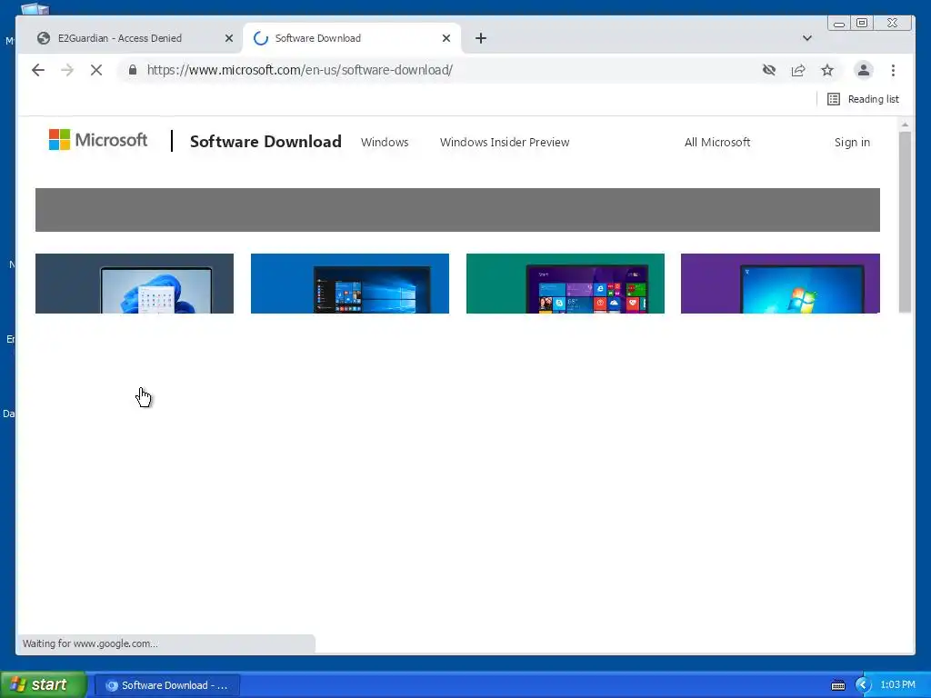
Task: Open the Chrome profile avatar
Action: coord(864,70)
